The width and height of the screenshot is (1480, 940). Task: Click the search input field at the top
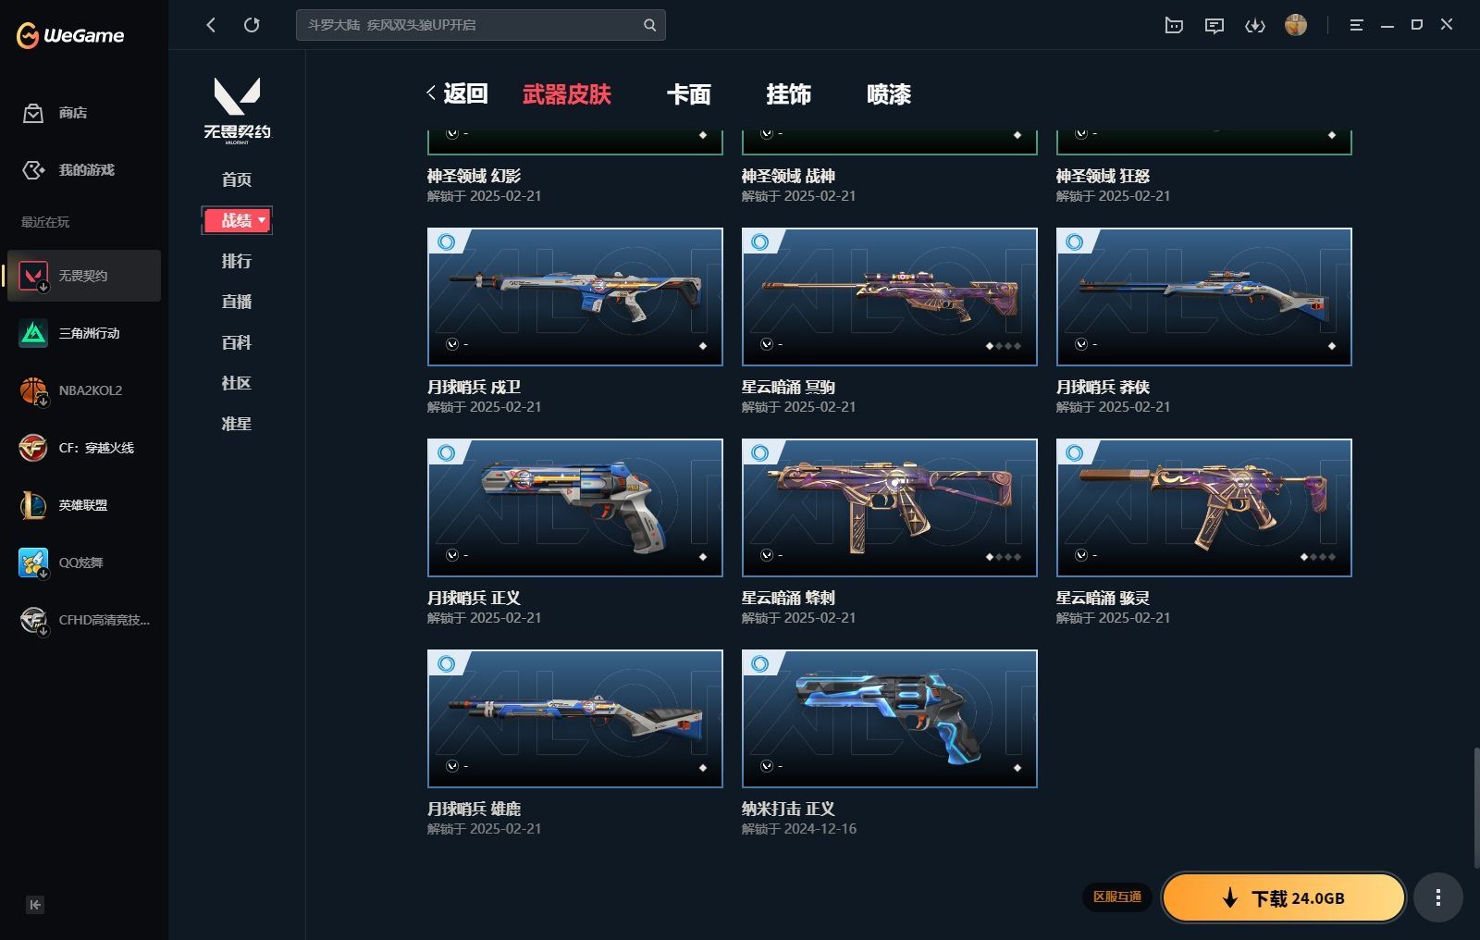tap(472, 25)
